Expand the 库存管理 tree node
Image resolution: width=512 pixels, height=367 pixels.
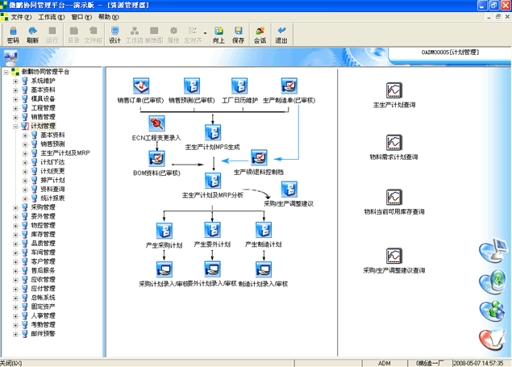click(x=15, y=234)
